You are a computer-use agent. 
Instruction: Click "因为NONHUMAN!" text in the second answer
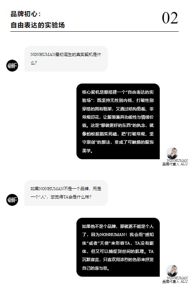pyautogui.click(x=109, y=235)
